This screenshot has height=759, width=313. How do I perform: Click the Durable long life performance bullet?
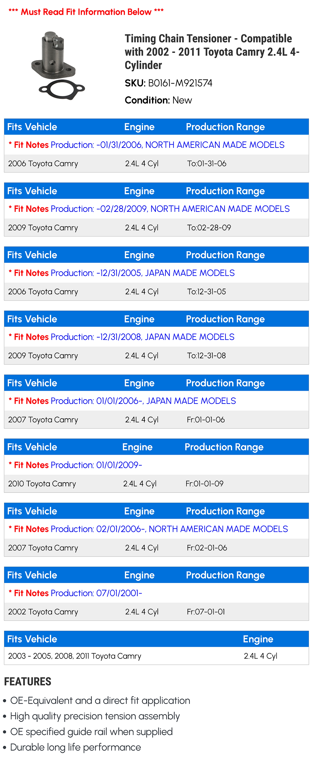pyautogui.click(x=75, y=747)
